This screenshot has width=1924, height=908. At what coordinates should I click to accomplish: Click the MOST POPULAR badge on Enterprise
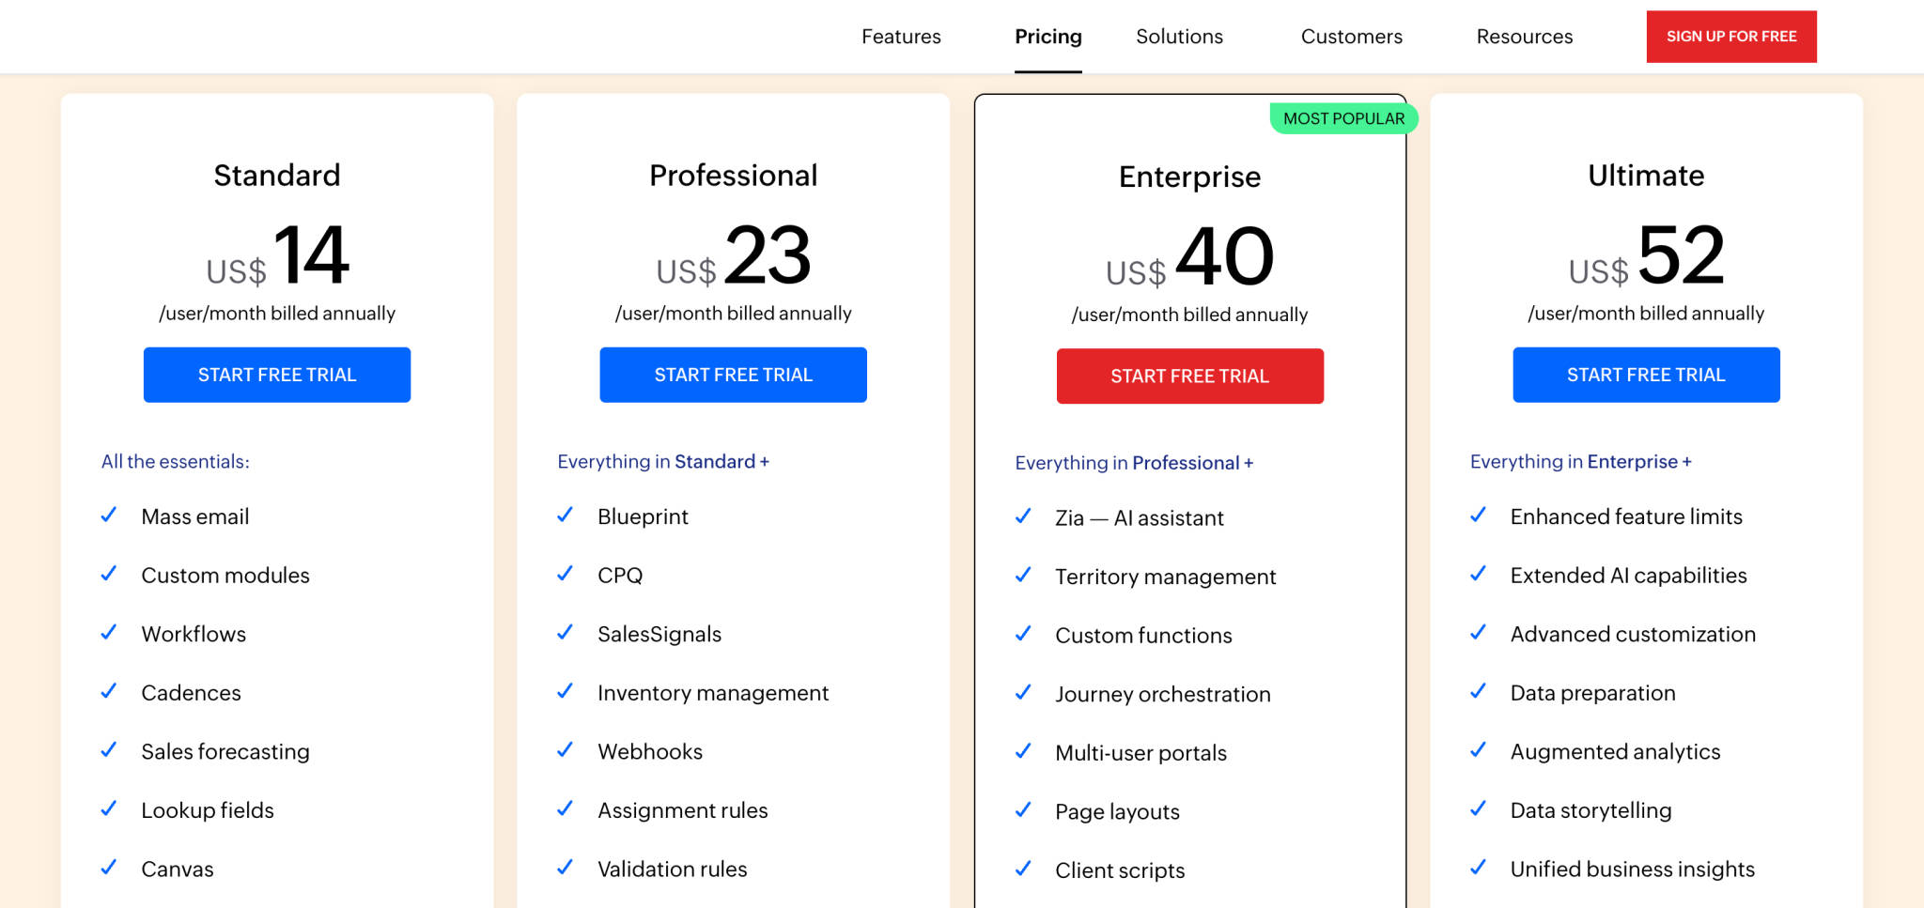click(x=1342, y=118)
